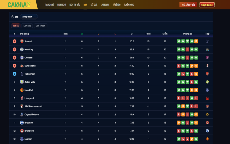This screenshot has height=144, width=230.
Task: Sort table by 'Điểm' column header
Action: click(x=165, y=34)
